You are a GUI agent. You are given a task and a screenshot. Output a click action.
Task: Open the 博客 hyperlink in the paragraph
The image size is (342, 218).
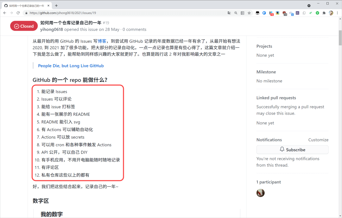click(102, 41)
